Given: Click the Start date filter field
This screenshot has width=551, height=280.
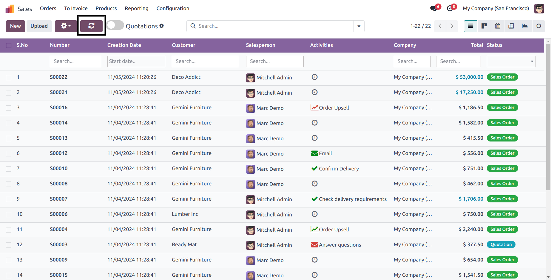Looking at the screenshot, I should (x=136, y=61).
